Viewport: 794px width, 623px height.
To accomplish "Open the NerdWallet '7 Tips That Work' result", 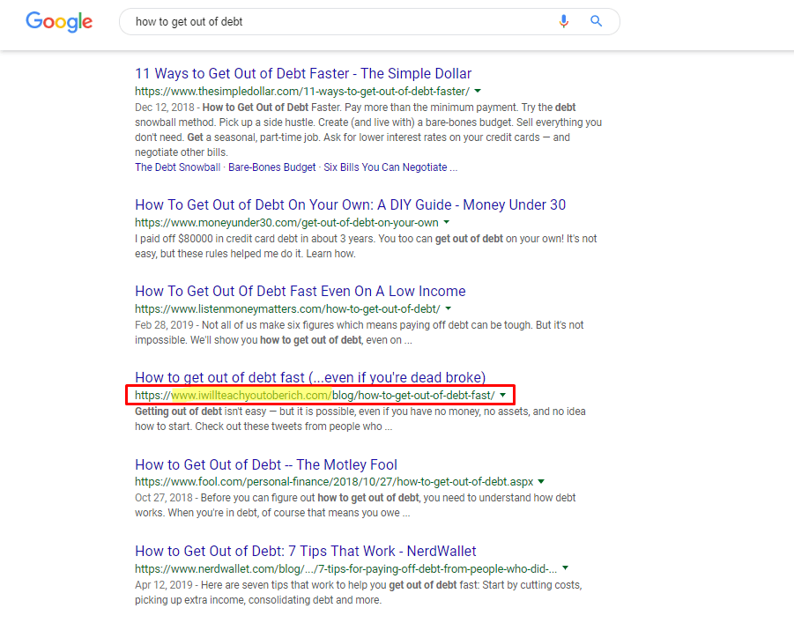I will [x=305, y=551].
